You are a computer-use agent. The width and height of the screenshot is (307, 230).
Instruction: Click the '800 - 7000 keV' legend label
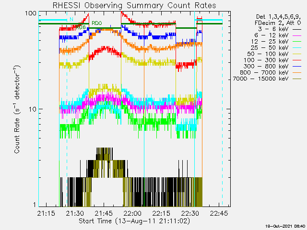pos(264,72)
